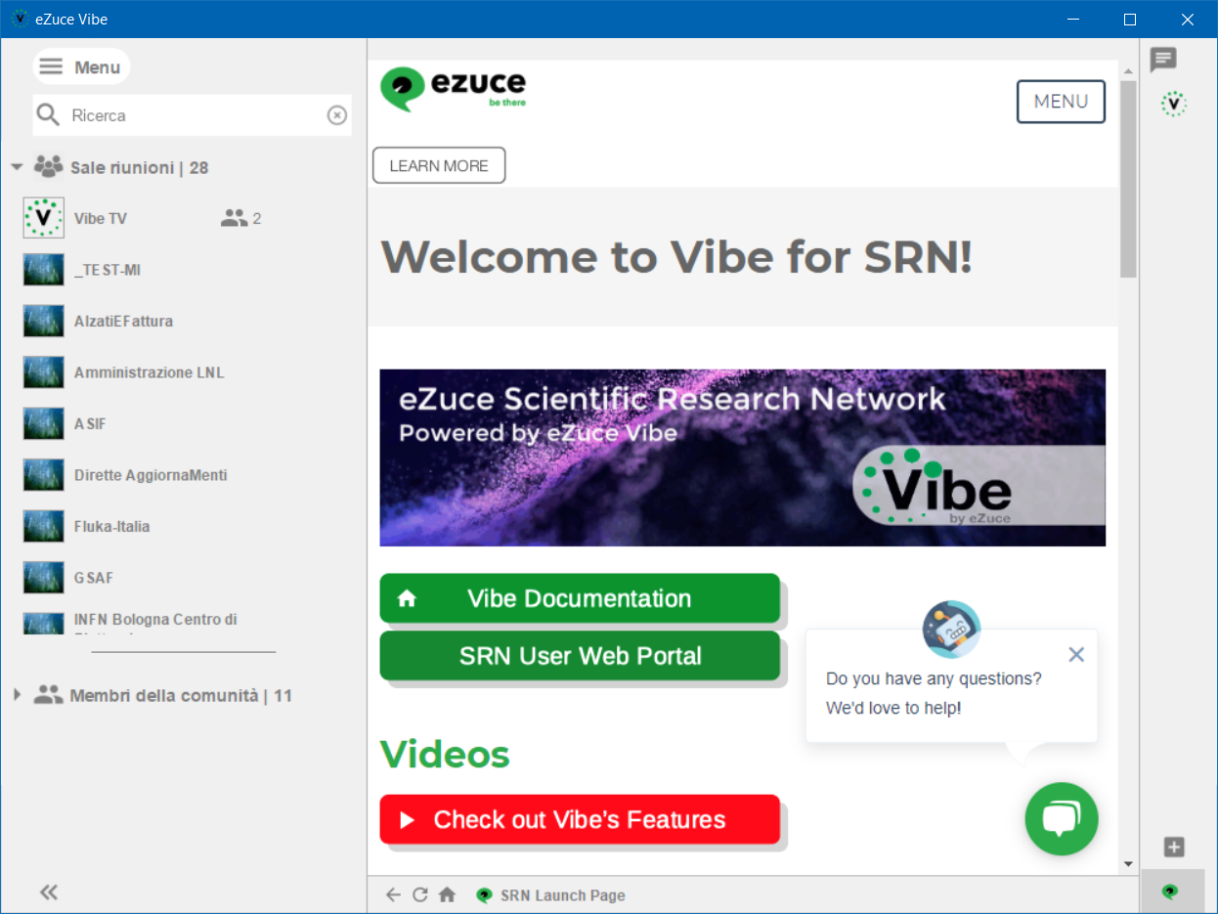The width and height of the screenshot is (1218, 914).
Task: Click the Sale riunioni group icon
Action: click(48, 167)
